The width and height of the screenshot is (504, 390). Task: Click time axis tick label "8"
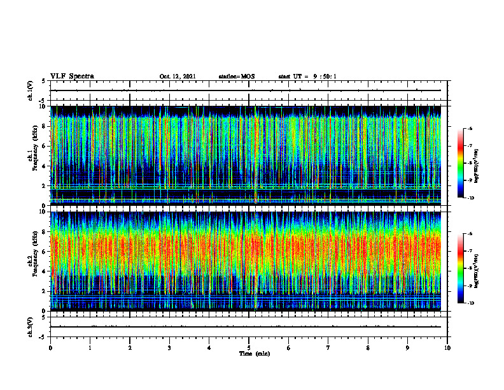[368, 348]
